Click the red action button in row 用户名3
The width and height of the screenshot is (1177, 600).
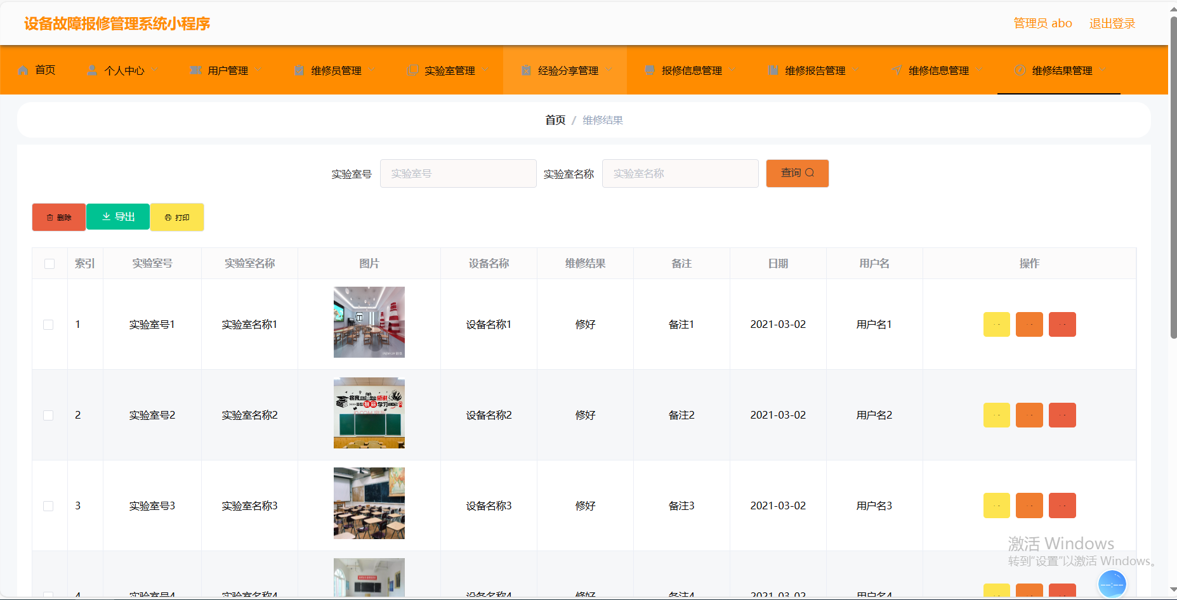pyautogui.click(x=1062, y=505)
